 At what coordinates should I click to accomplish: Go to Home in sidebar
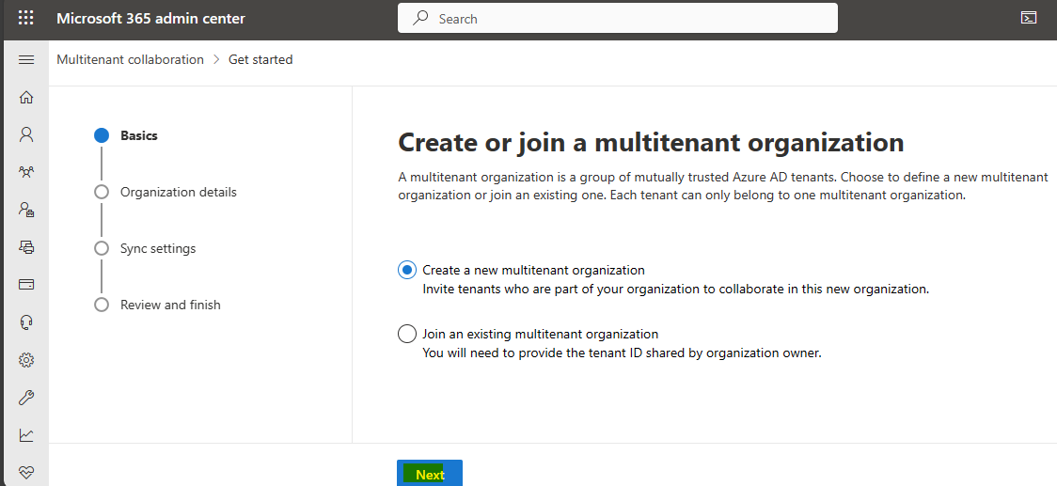tap(26, 97)
